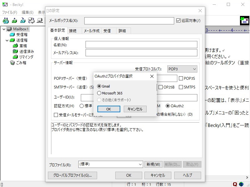Click the mailbox sync arrows toolbar icon
Image resolution: width=250 pixels, height=187 pixels.
click(x=31, y=20)
